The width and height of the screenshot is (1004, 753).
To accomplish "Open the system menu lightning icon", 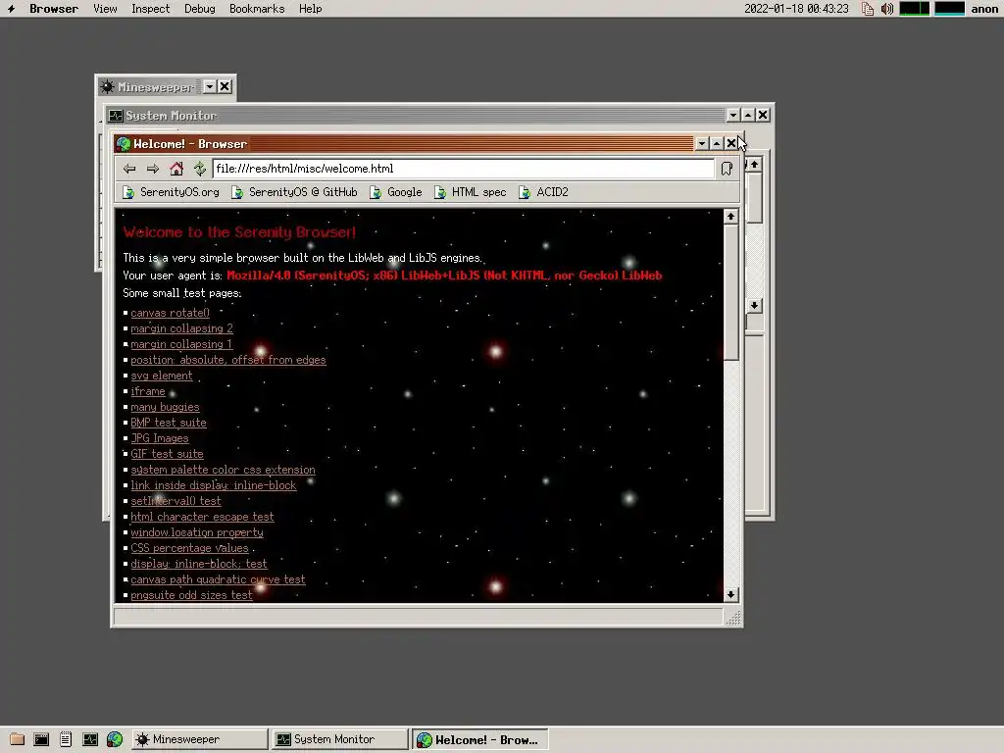I will [x=11, y=8].
